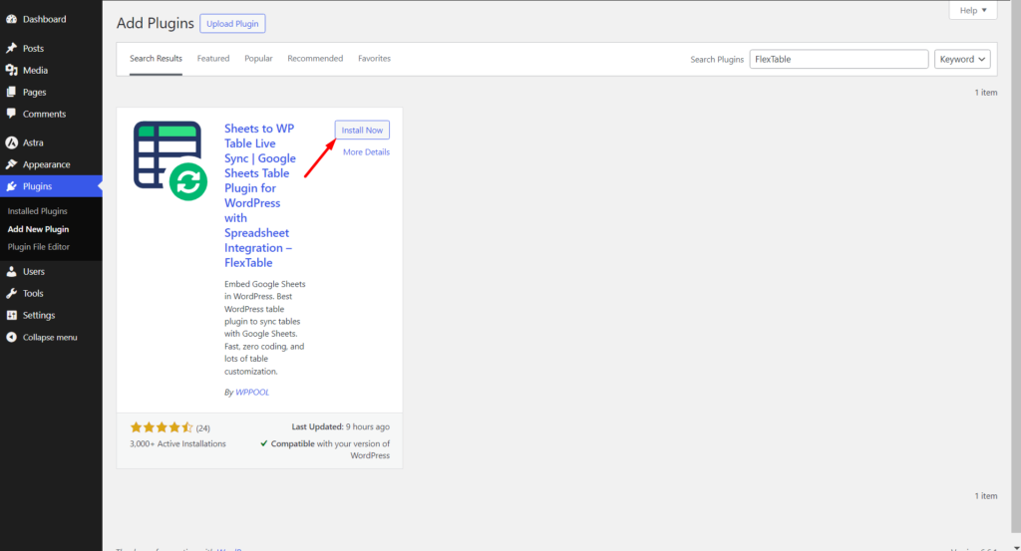Click the Media icon in sidebar
This screenshot has height=551, width=1021.
12,71
